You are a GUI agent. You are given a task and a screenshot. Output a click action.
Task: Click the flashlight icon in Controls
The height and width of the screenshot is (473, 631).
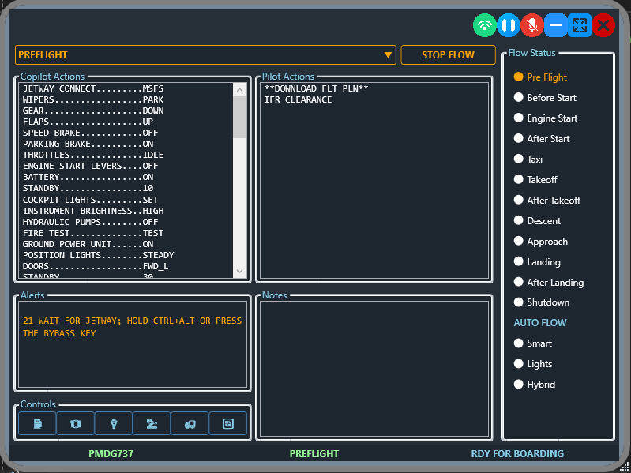pyautogui.click(x=113, y=424)
